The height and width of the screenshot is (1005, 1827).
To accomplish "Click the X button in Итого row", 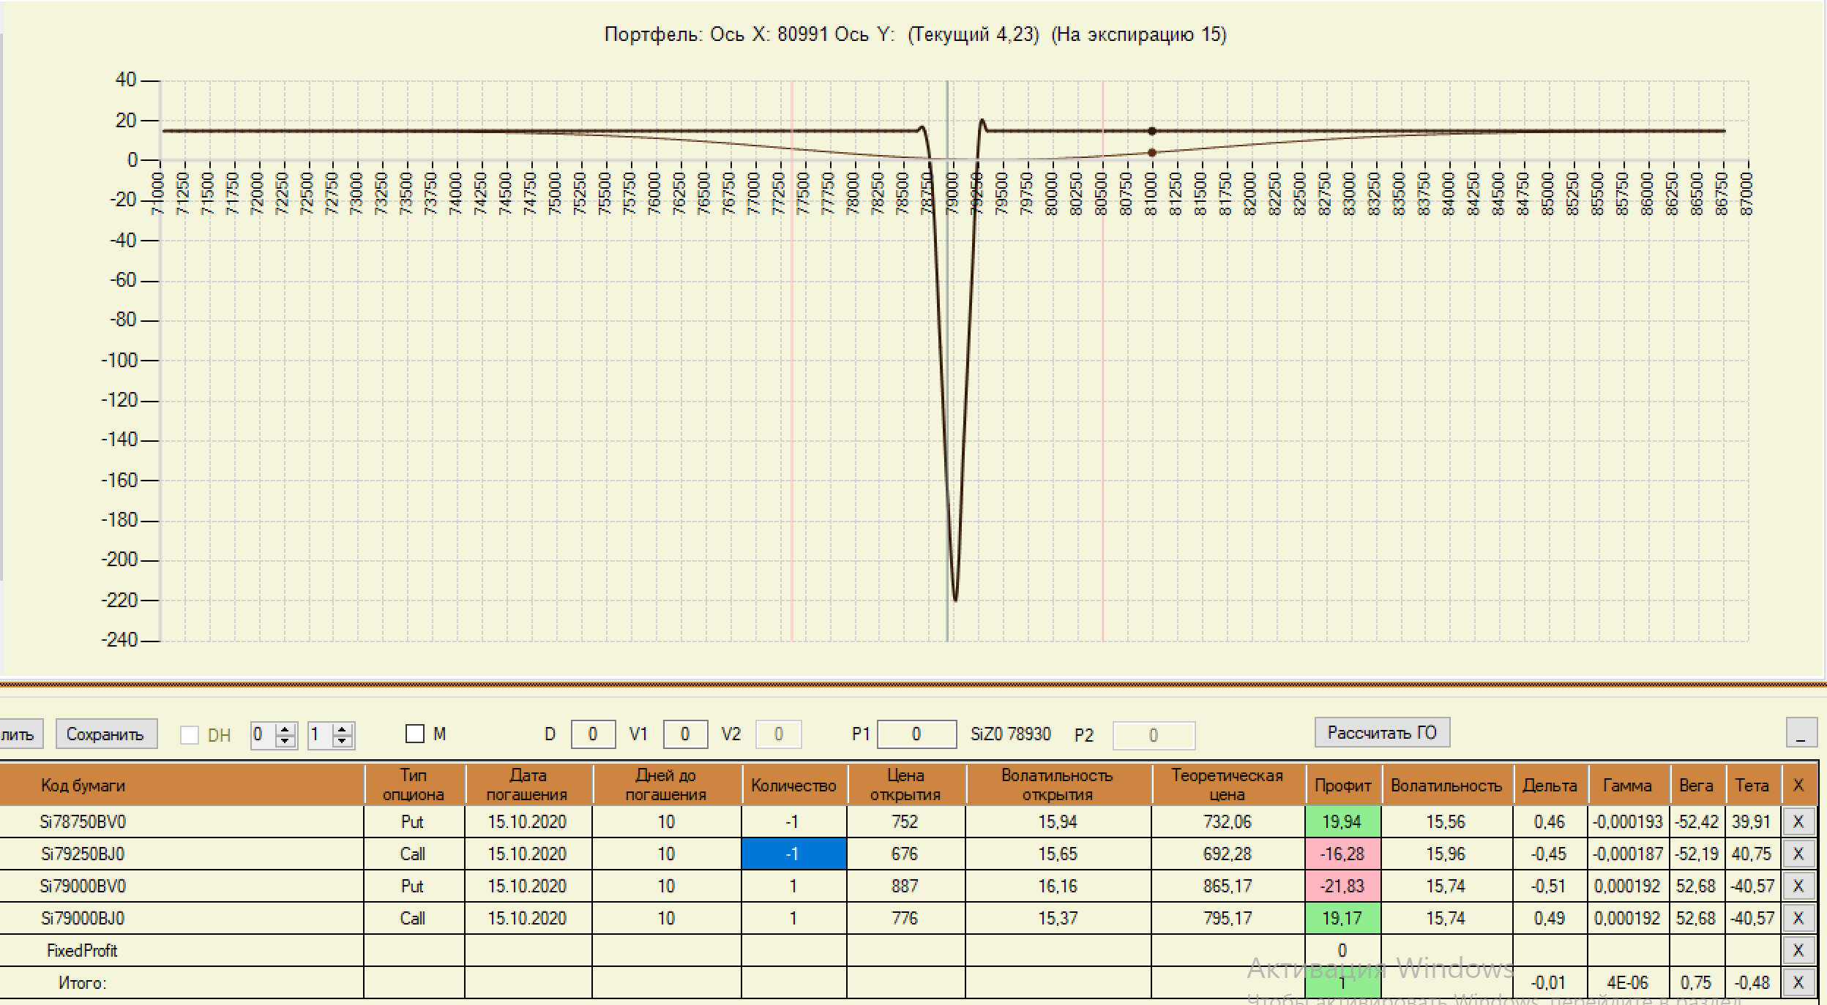I will point(1798,982).
